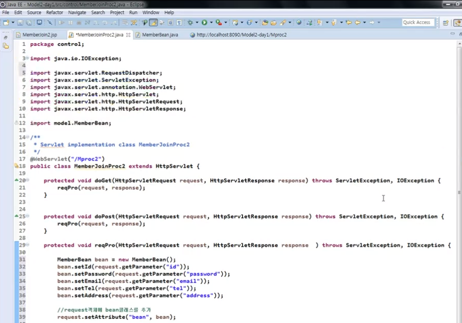Click the Back navigation arrow icon
462x323 pixels.
(357, 22)
